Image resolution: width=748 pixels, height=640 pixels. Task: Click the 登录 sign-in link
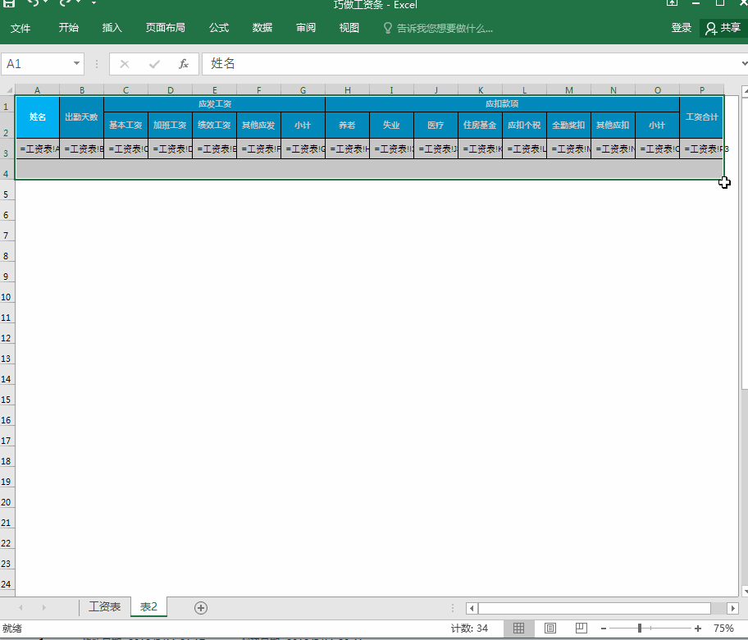click(682, 28)
